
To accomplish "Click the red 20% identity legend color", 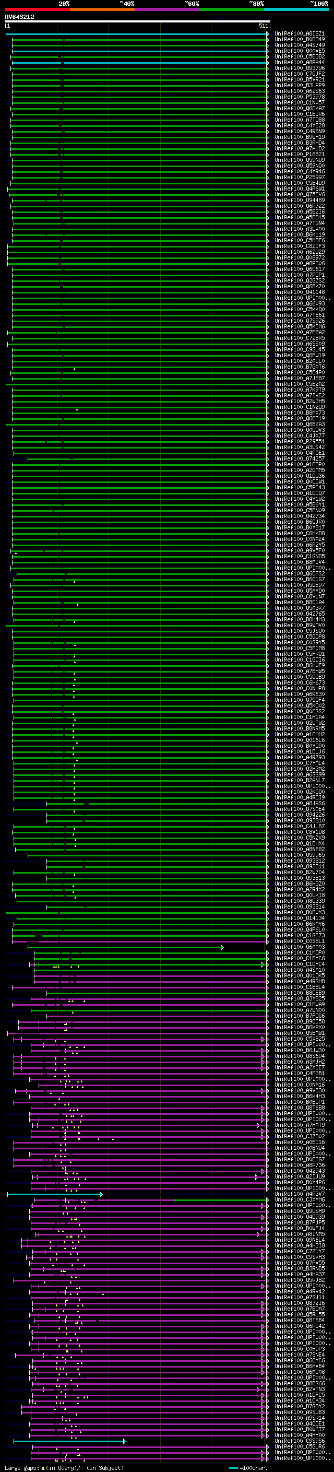I will pyautogui.click(x=37, y=9).
